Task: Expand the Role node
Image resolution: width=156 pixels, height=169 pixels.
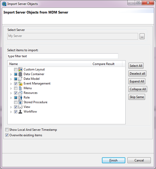Action: coord(11,98)
